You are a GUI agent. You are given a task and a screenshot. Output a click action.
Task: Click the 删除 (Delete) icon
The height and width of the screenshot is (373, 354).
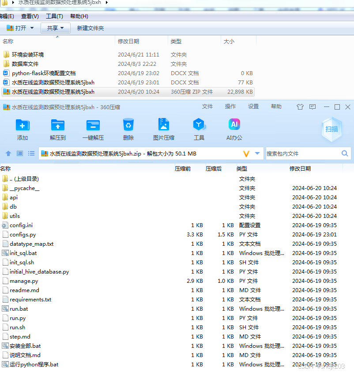128,128
